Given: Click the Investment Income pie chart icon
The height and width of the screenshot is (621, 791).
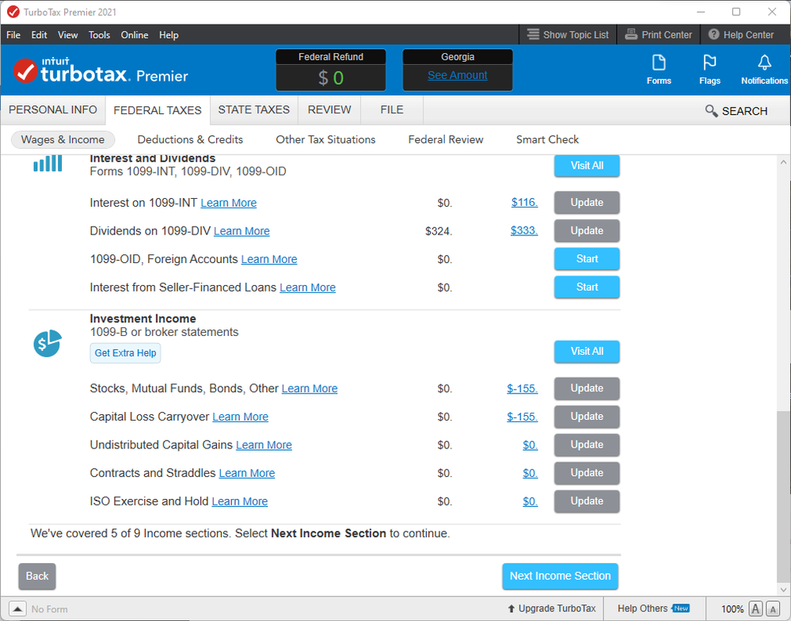Looking at the screenshot, I should (48, 344).
